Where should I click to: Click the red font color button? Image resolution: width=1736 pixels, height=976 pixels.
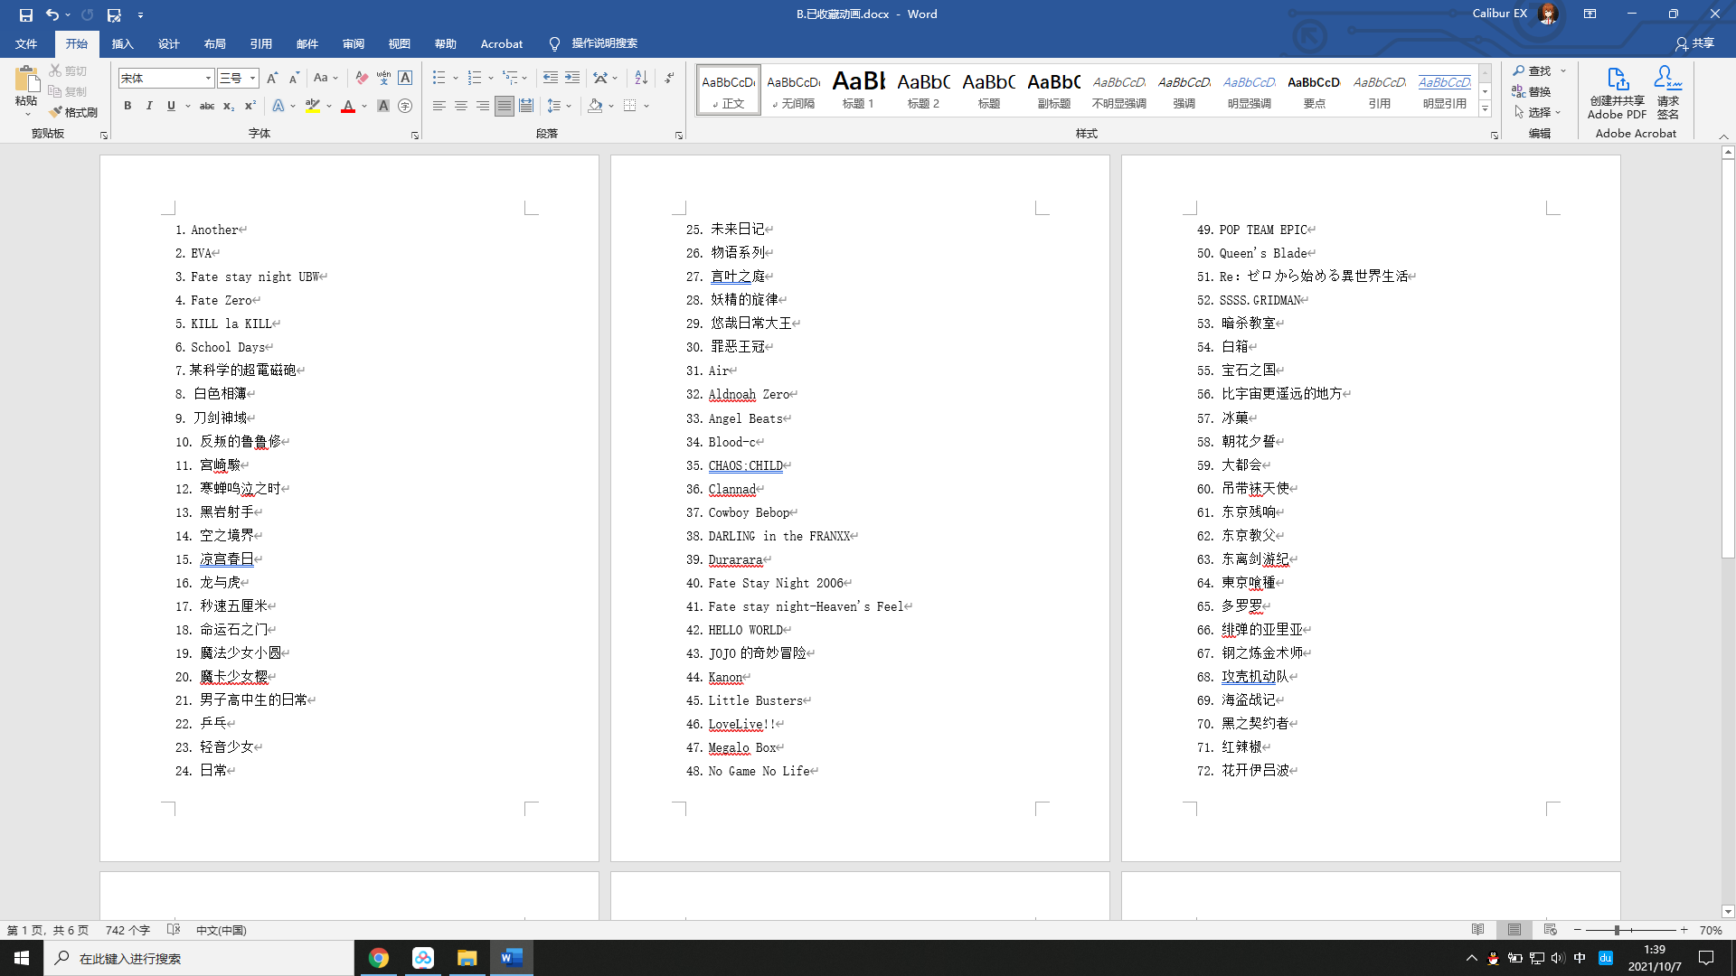click(348, 107)
